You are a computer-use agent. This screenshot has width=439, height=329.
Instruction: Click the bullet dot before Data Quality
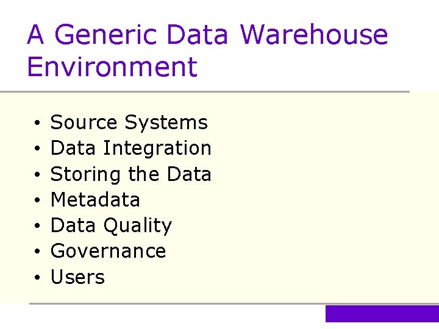click(x=37, y=227)
